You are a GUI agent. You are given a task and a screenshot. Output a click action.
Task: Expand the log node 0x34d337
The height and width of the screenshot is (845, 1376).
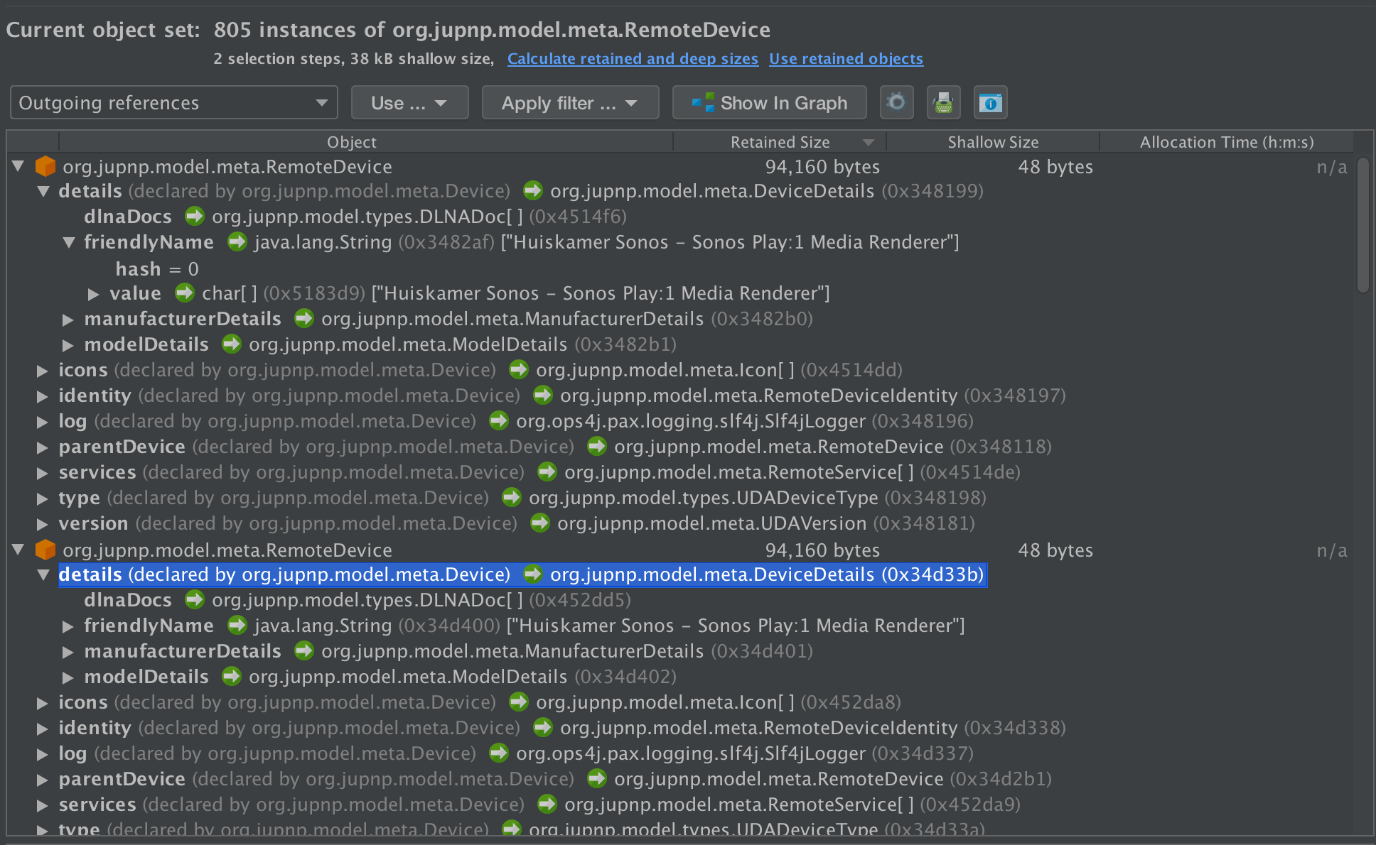(x=42, y=754)
